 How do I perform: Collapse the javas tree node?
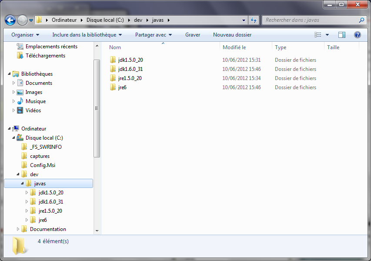click(x=23, y=184)
